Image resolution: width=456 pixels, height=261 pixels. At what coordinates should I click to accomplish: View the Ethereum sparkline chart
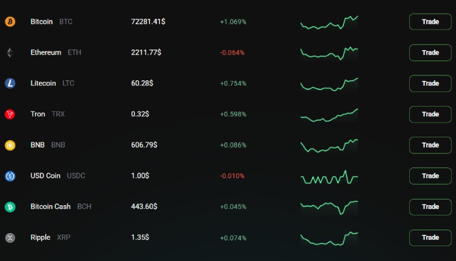pyautogui.click(x=329, y=53)
